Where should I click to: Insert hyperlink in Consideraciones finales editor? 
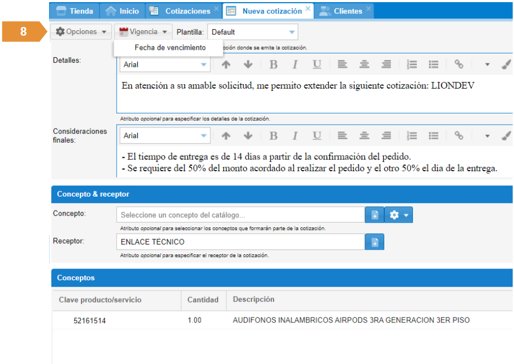[x=459, y=136]
